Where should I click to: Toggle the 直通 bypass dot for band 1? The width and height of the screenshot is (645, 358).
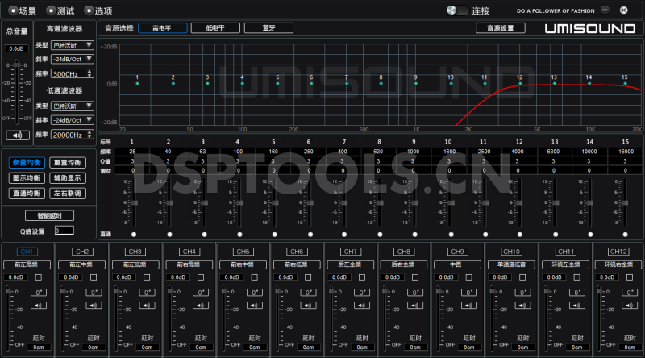coord(134,235)
